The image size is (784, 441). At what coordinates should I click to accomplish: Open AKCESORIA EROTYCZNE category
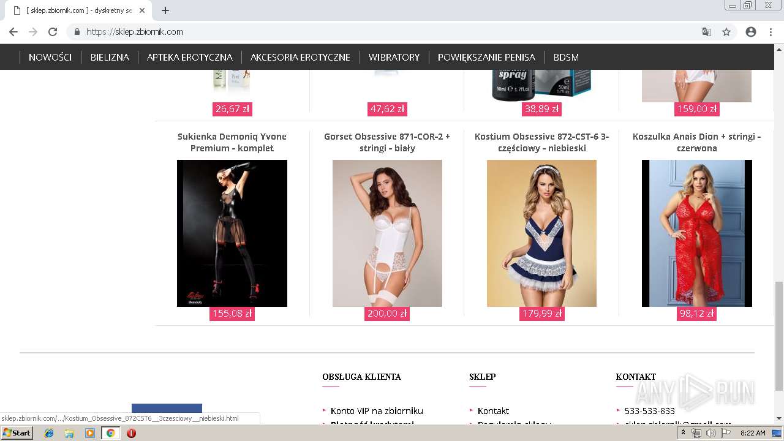click(x=300, y=57)
